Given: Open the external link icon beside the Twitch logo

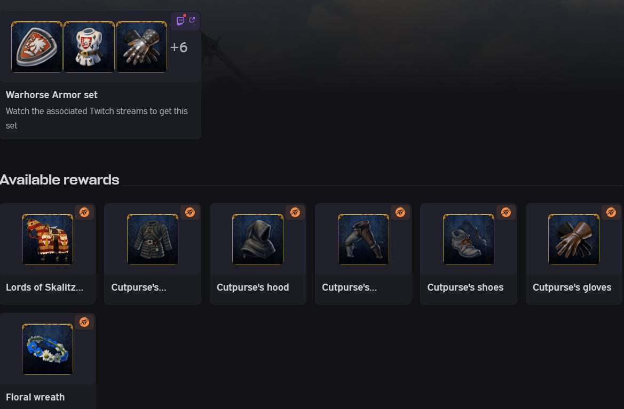Looking at the screenshot, I should (192, 20).
